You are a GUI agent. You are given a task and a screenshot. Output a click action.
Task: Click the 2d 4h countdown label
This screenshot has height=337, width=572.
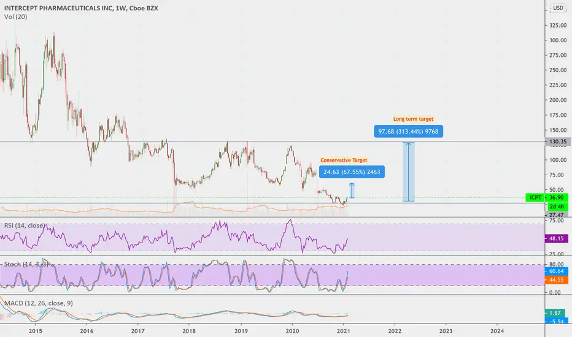(x=556, y=206)
